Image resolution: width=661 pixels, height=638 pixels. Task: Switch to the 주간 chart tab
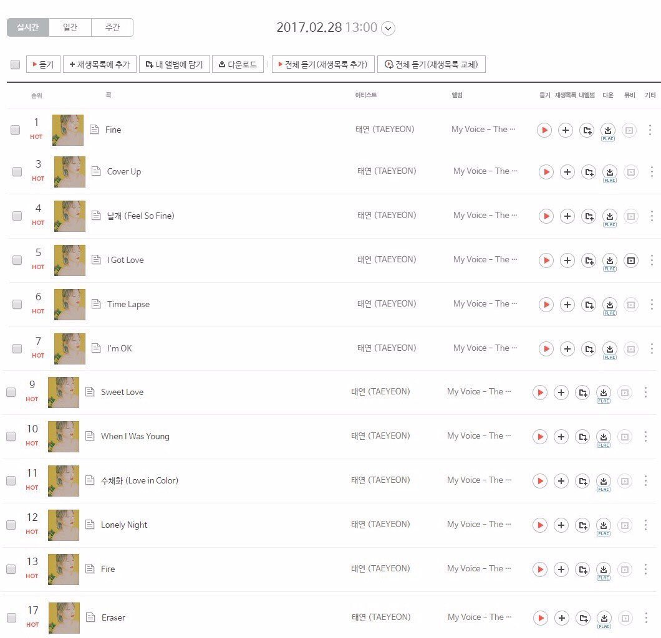click(x=112, y=27)
